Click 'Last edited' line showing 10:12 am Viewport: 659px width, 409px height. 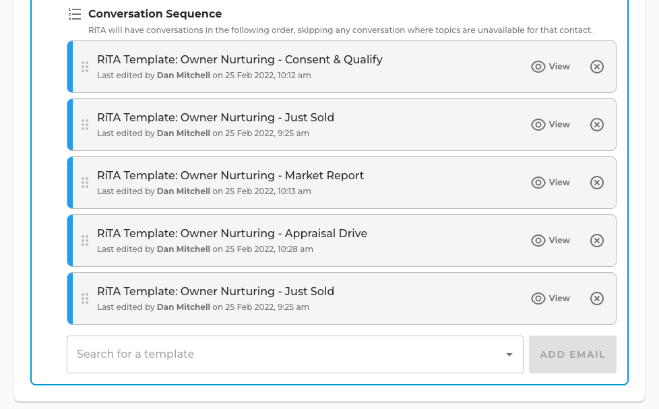point(204,75)
